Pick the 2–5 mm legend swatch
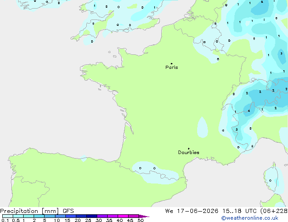Screen dimensions: 288x222 pos(39,216)
